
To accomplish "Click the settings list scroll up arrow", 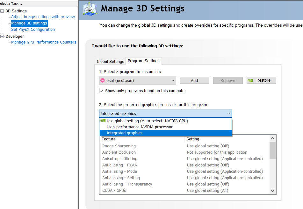I will point(272,138).
